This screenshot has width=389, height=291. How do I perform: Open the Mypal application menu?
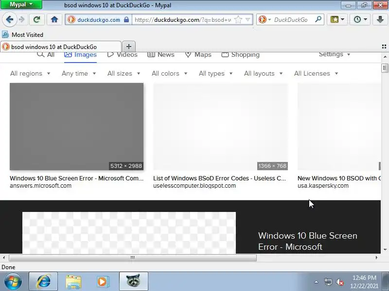(21, 4)
